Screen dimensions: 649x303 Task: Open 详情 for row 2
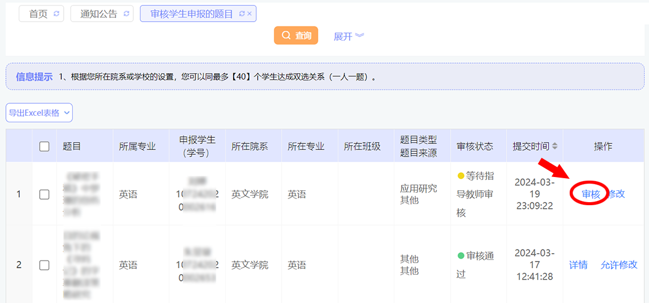[578, 265]
